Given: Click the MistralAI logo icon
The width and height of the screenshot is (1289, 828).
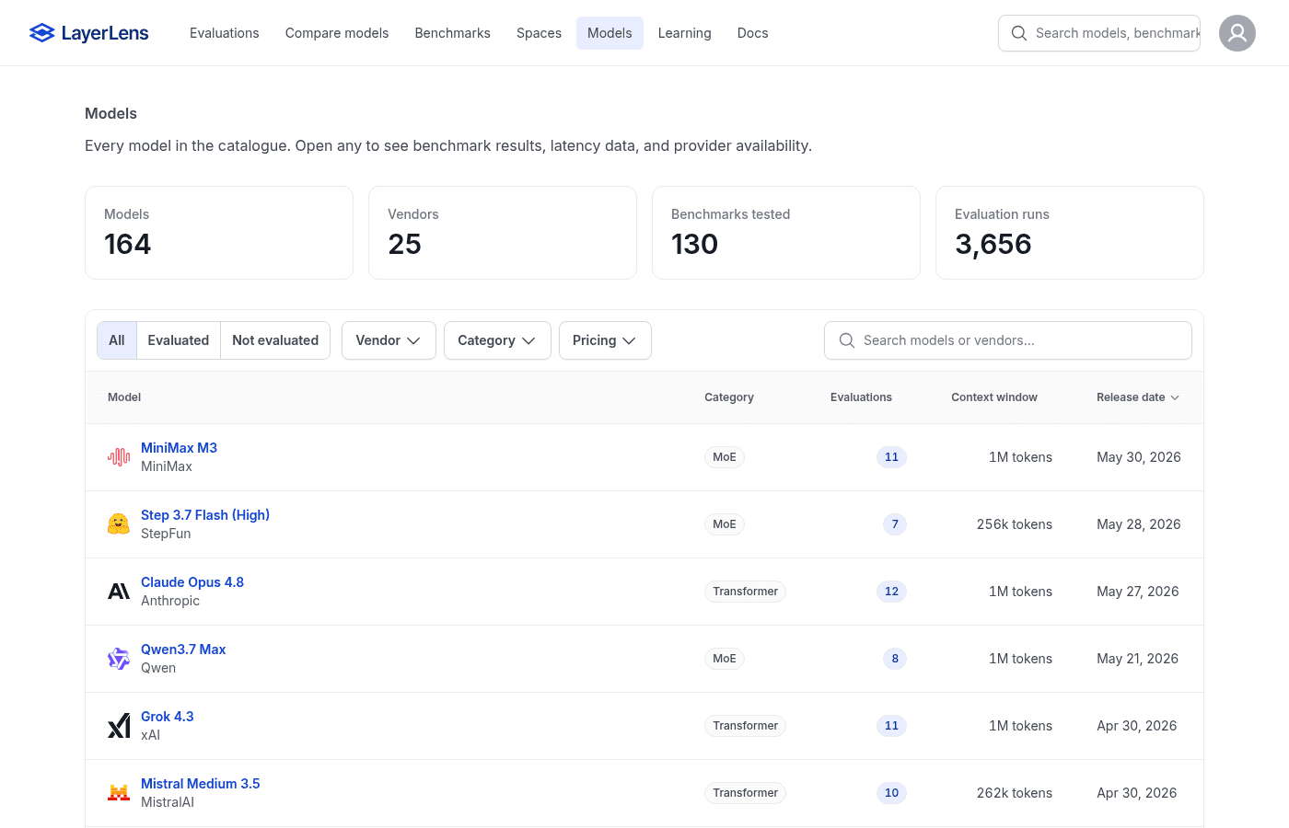Looking at the screenshot, I should tap(119, 793).
